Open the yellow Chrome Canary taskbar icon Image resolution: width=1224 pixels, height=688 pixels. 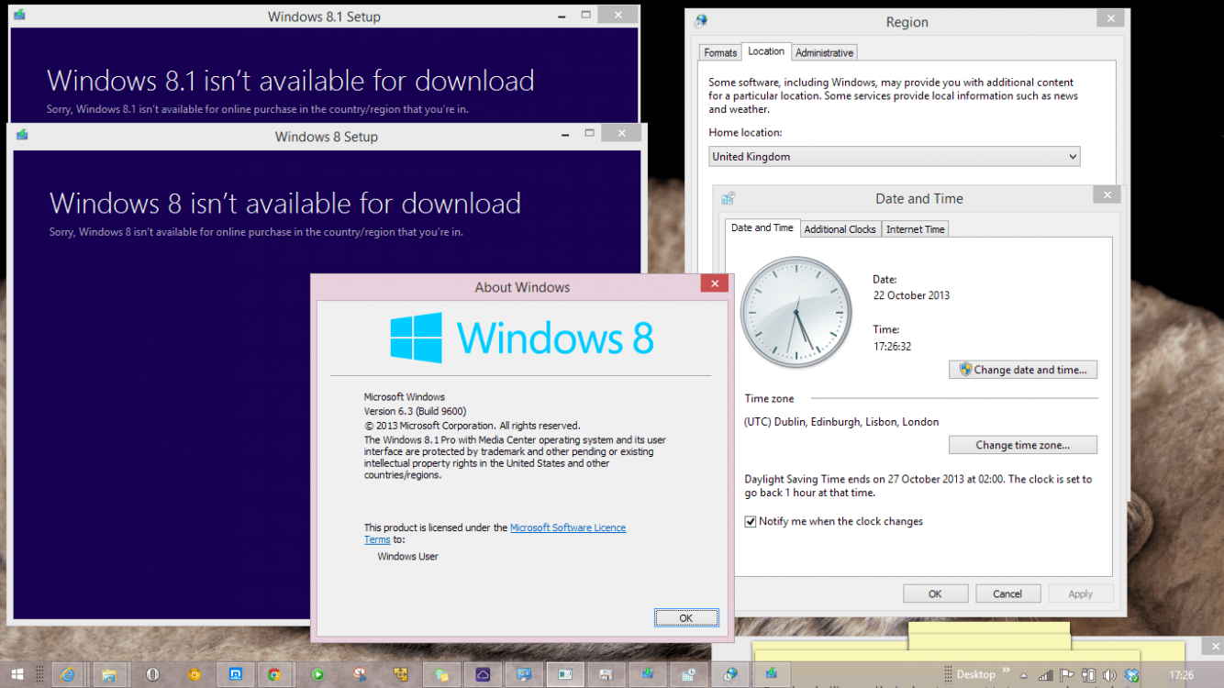[194, 674]
